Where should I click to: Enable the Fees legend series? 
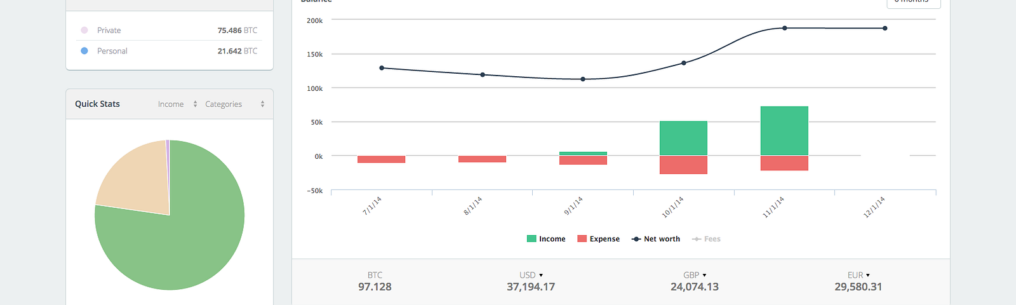click(706, 239)
